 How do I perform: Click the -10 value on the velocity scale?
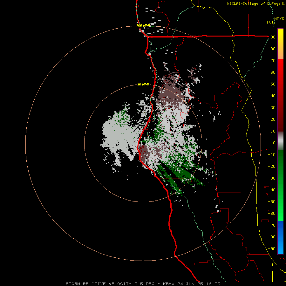click(272, 155)
